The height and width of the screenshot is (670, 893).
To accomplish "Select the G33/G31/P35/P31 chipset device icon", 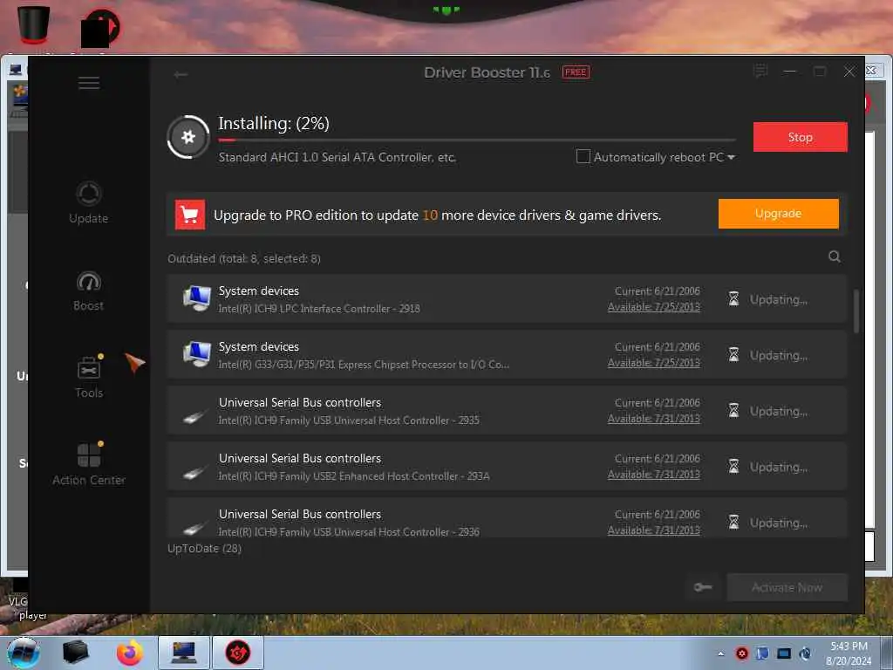I will coord(197,354).
